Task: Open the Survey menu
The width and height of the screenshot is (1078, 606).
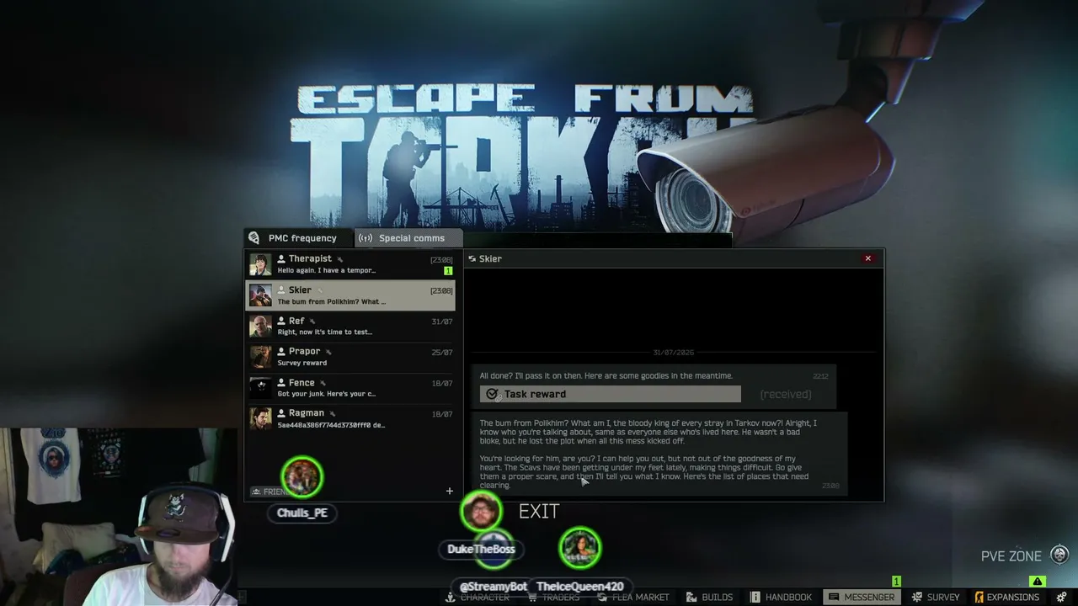Action: click(935, 597)
